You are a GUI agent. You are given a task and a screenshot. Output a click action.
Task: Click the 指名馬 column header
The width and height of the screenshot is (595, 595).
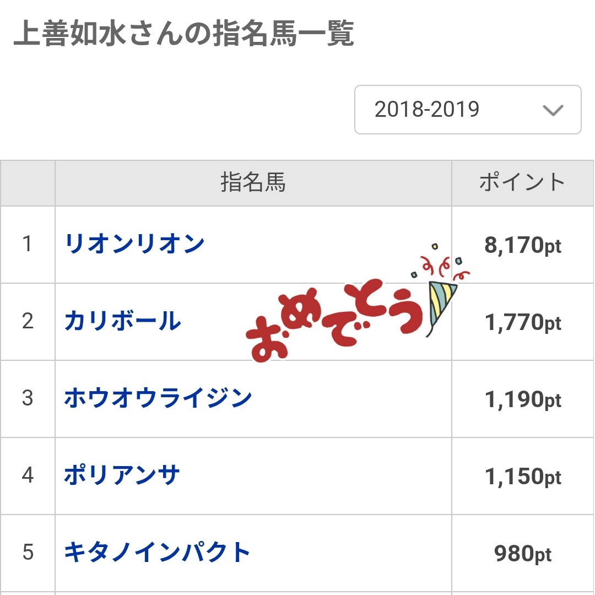[253, 182]
